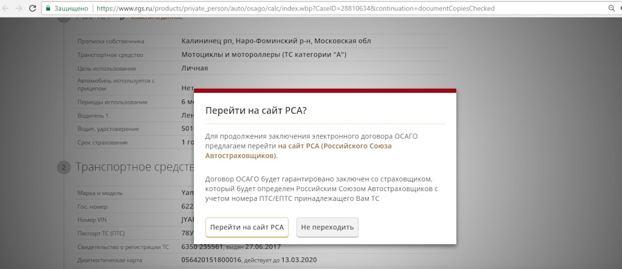Focus the rgs.ru URL address field
The width and height of the screenshot is (622, 269).
click(295, 8)
